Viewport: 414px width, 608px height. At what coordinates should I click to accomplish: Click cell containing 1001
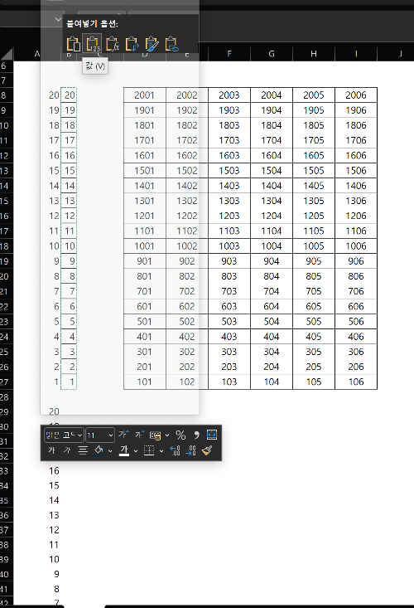[x=145, y=246]
